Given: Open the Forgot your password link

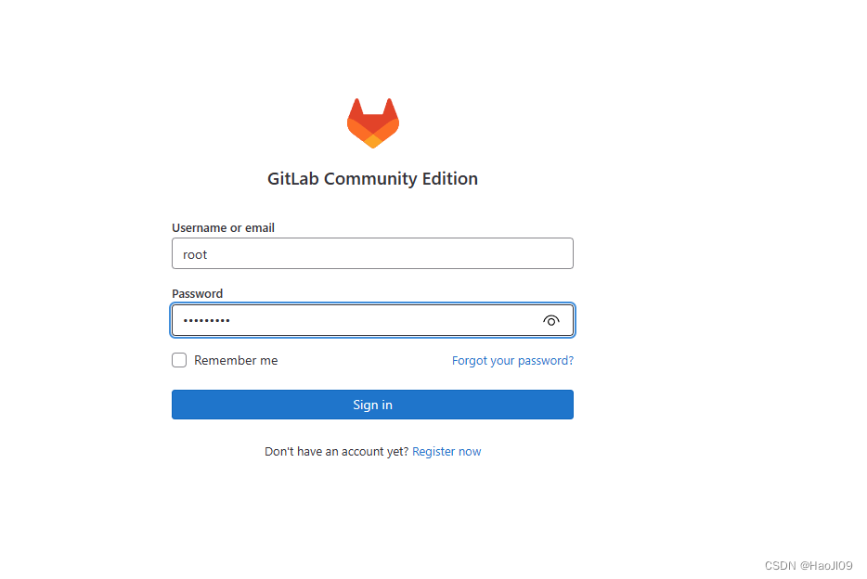Looking at the screenshot, I should [512, 360].
